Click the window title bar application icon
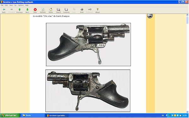The image size is (189, 118). [x=2, y=2]
